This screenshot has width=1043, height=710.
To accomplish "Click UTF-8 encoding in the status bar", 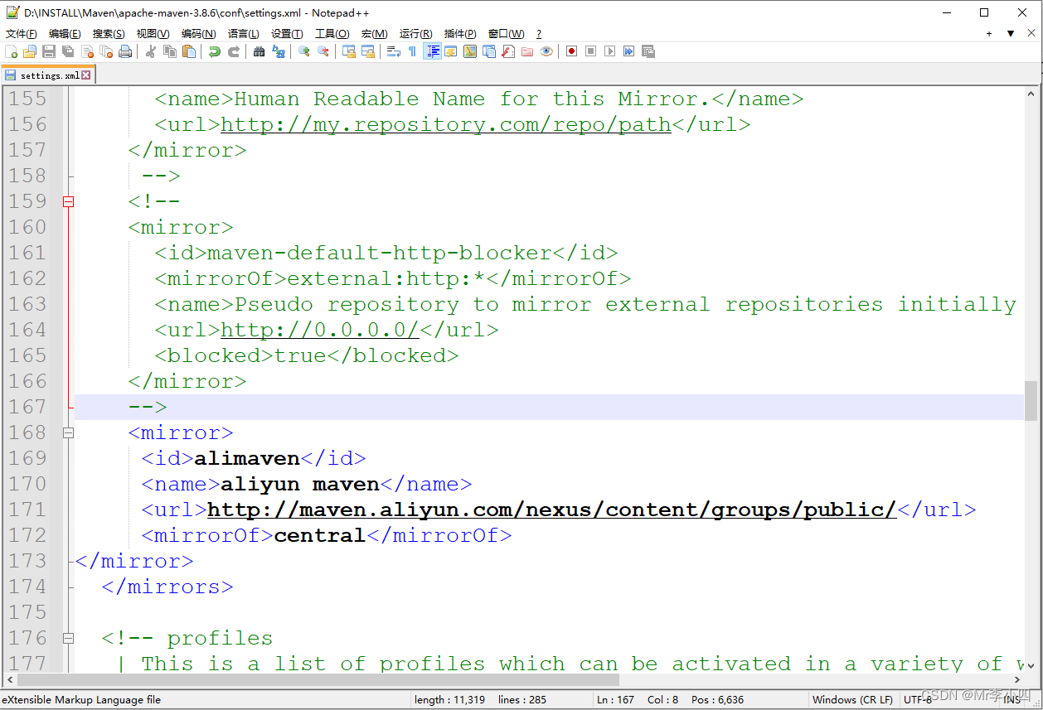I will coord(917,699).
